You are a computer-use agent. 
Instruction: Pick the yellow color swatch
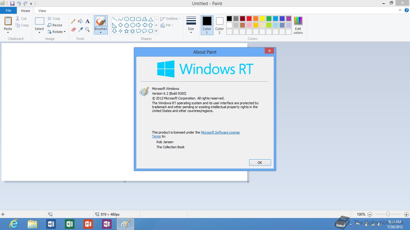[x=262, y=19]
